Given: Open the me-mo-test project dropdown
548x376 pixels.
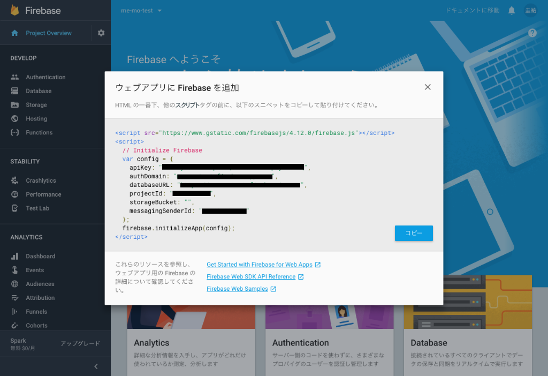Looking at the screenshot, I should tap(141, 11).
